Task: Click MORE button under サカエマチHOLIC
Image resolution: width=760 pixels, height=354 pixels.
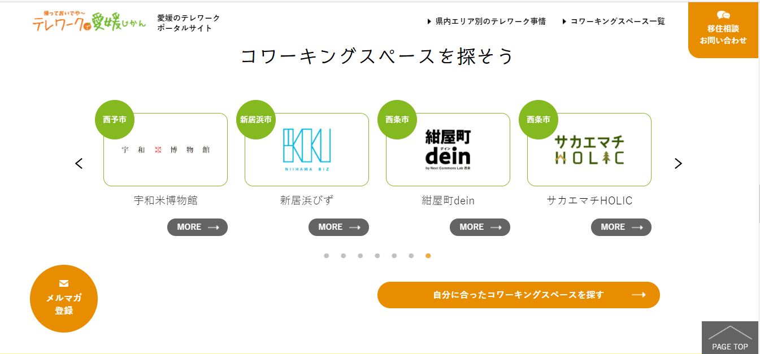Action: [x=621, y=227]
